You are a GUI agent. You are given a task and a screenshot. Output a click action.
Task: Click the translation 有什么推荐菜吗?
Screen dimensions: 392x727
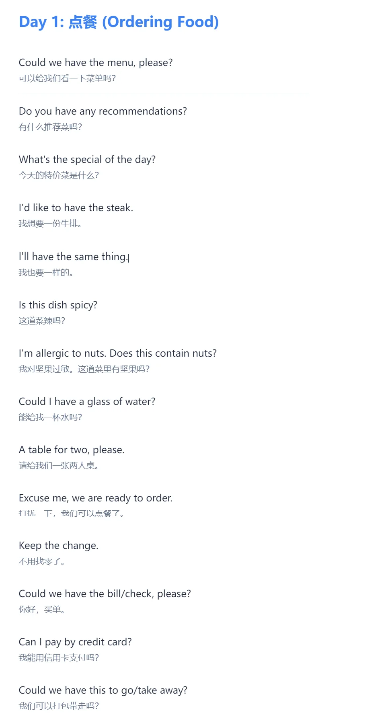pyautogui.click(x=50, y=127)
